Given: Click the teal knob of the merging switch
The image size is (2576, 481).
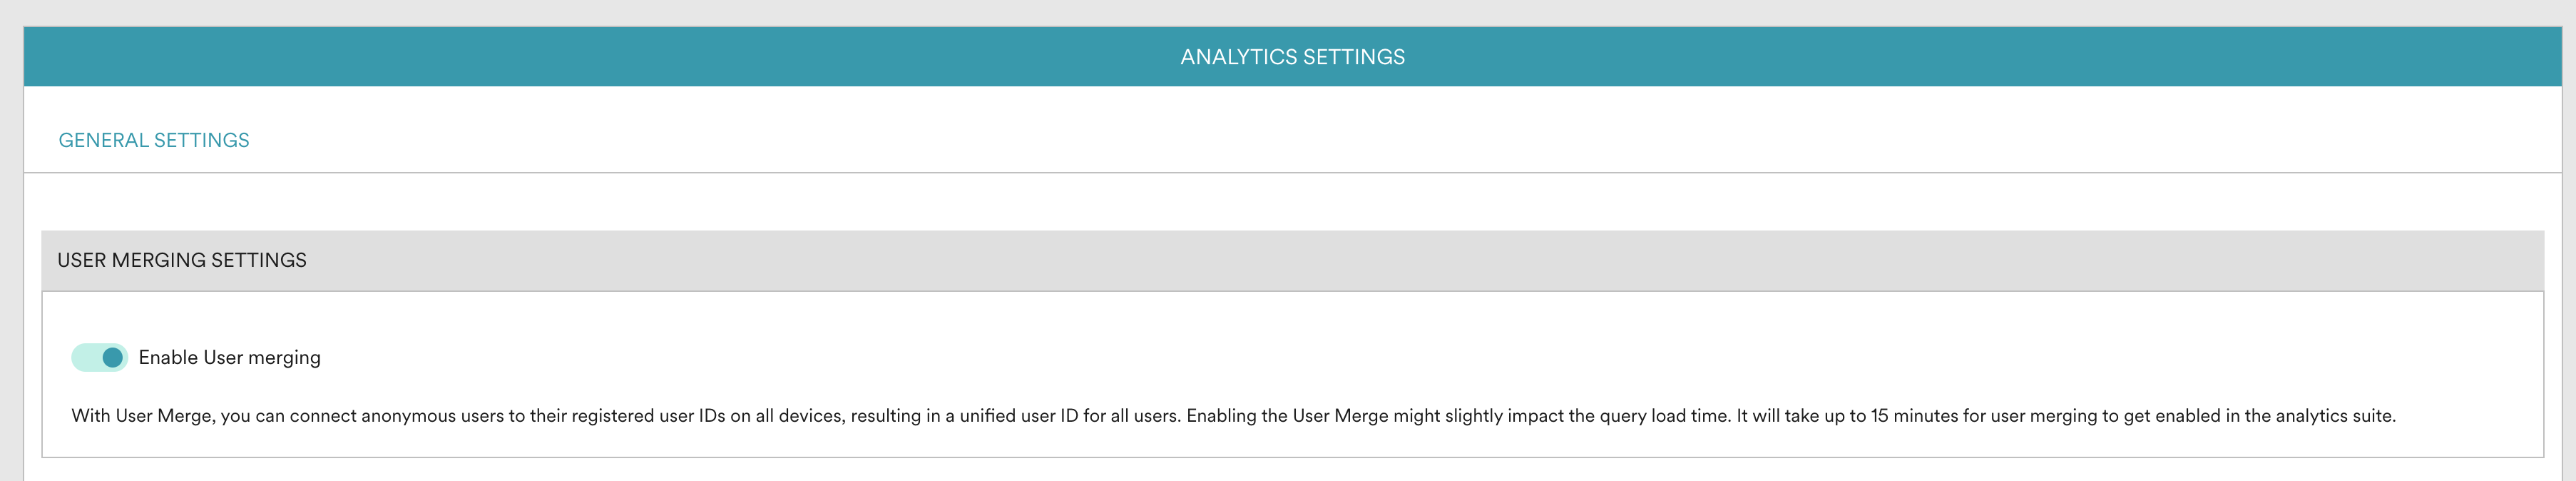Looking at the screenshot, I should (x=112, y=357).
